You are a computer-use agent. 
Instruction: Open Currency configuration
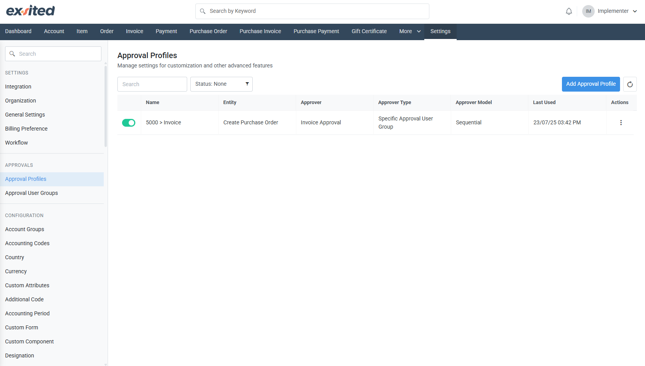pyautogui.click(x=52, y=271)
